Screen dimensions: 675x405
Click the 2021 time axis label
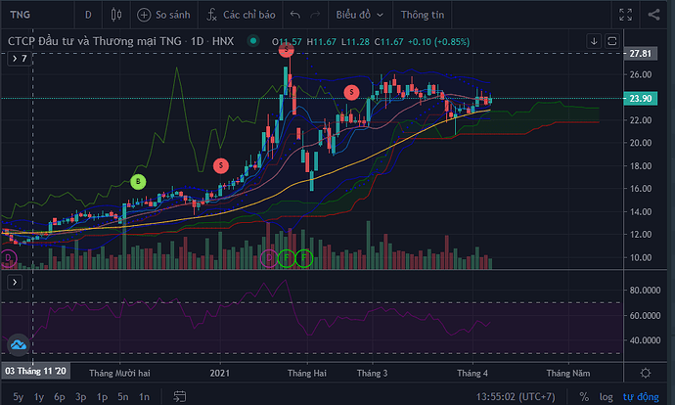click(x=220, y=373)
